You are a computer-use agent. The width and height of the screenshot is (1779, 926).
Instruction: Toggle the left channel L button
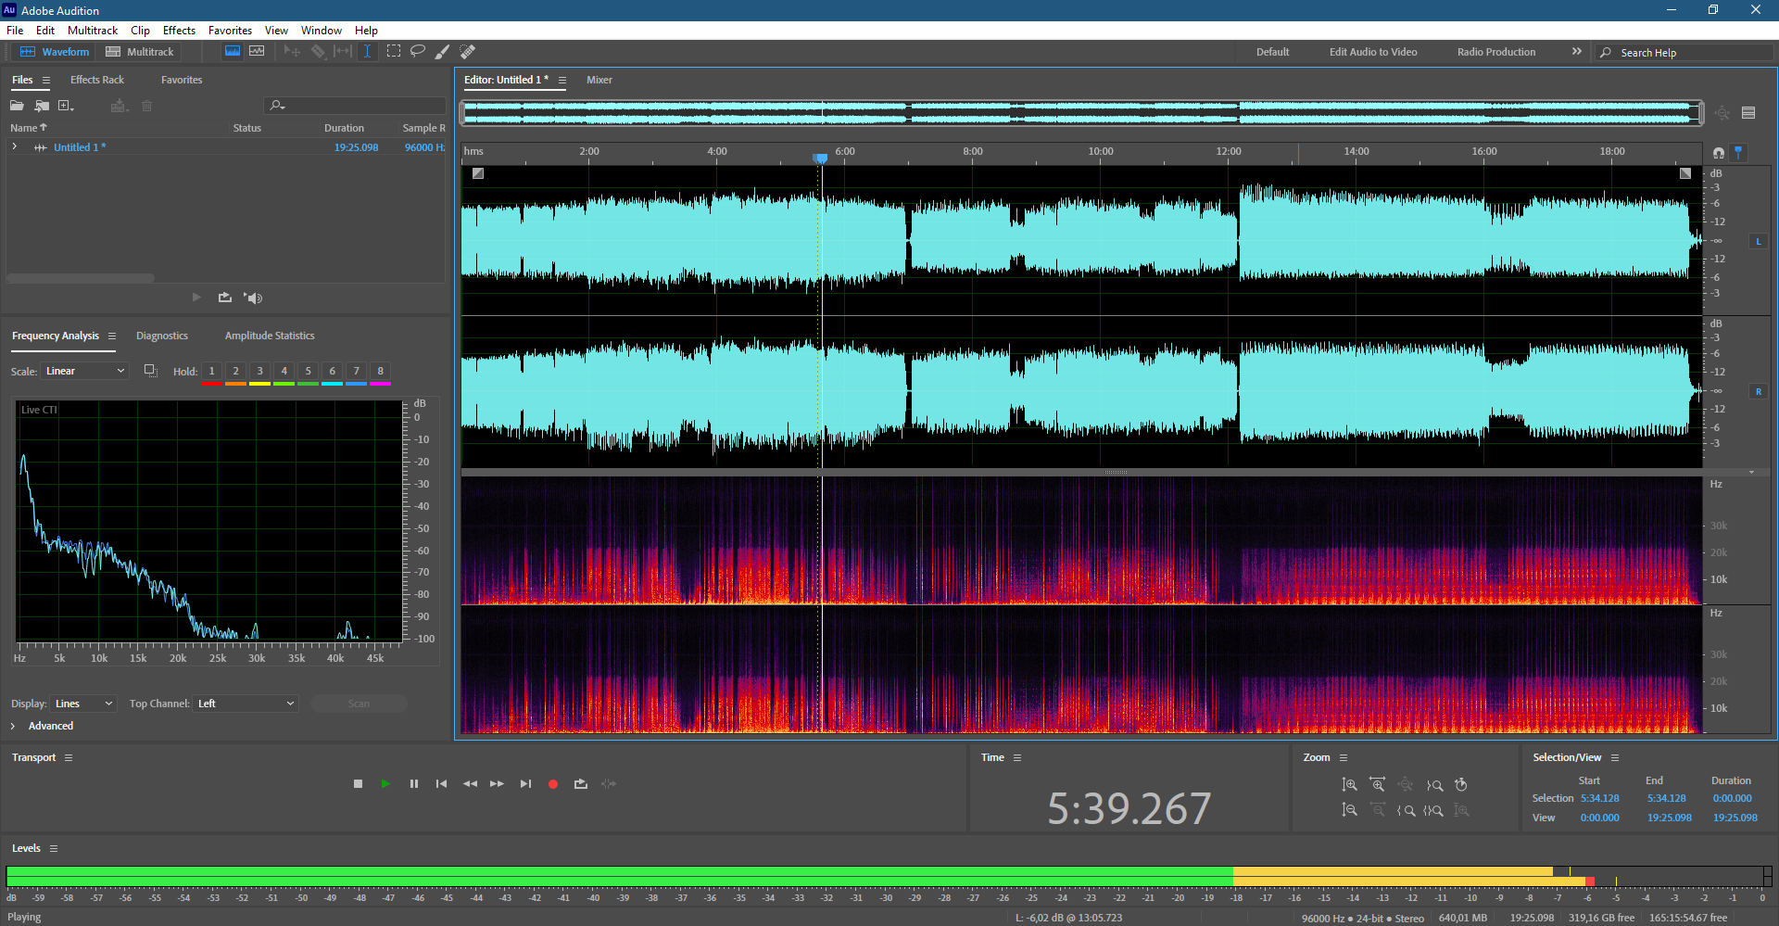point(1758,241)
